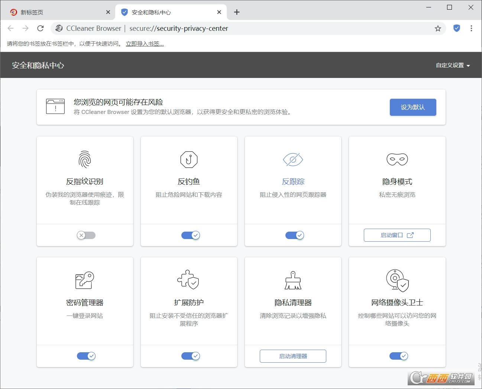Click the blue shield icon in the toolbar

coord(457,28)
